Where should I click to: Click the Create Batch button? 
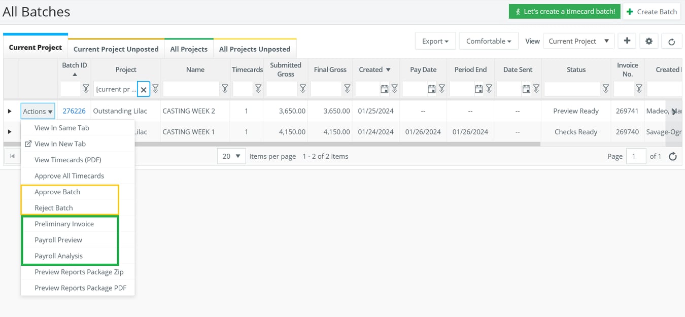(652, 12)
